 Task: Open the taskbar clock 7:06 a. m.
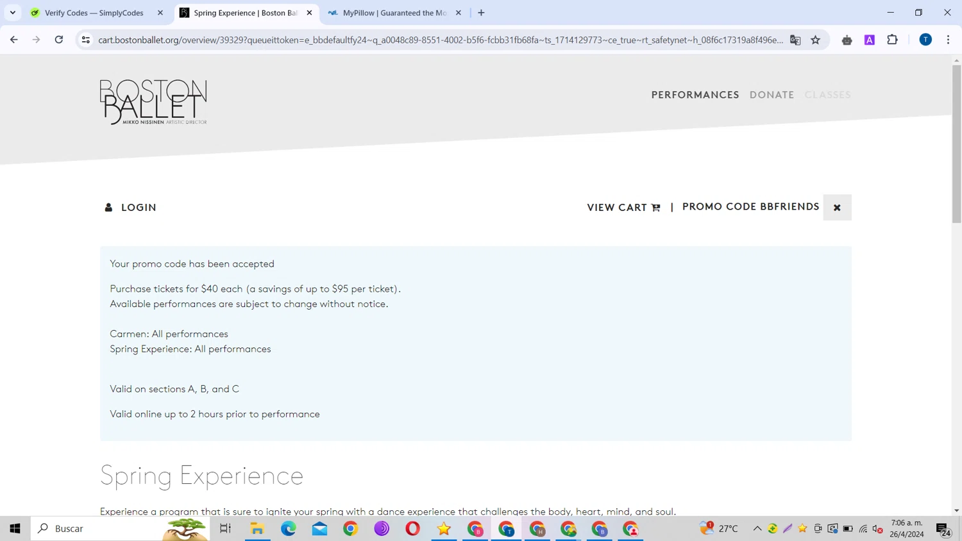[907, 529]
